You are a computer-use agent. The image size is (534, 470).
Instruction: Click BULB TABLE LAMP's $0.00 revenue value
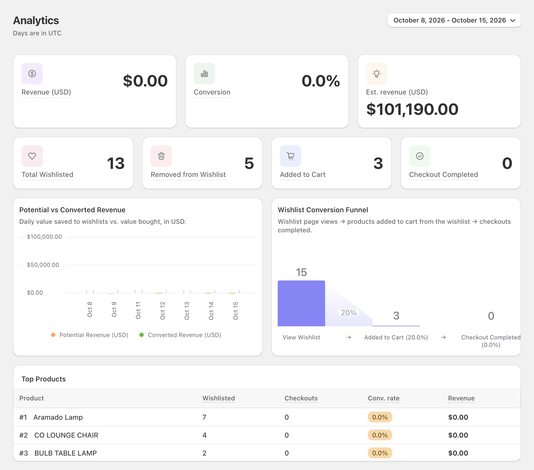click(458, 453)
